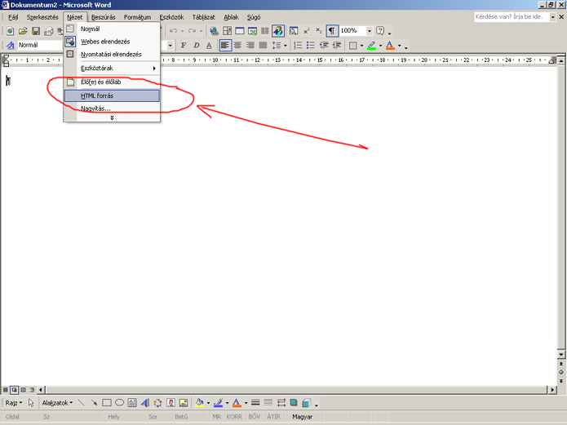Click the Line drawing tool
Viewport: 567px width, 425px height.
click(x=82, y=403)
